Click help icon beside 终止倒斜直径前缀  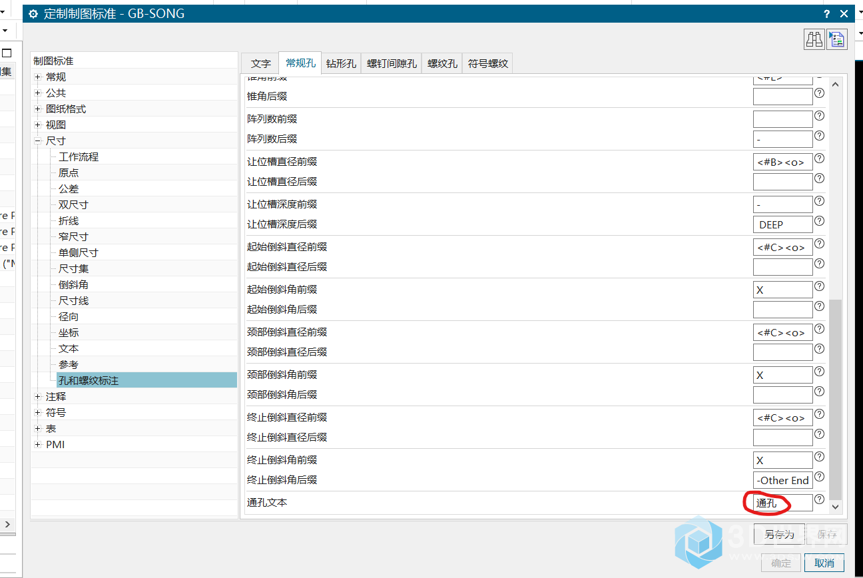(x=819, y=414)
